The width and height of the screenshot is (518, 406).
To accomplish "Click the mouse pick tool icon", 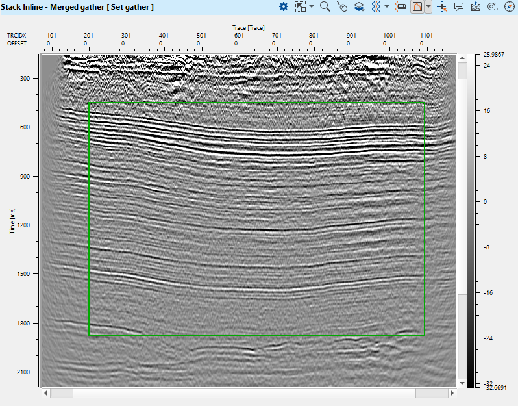I will [343, 6].
